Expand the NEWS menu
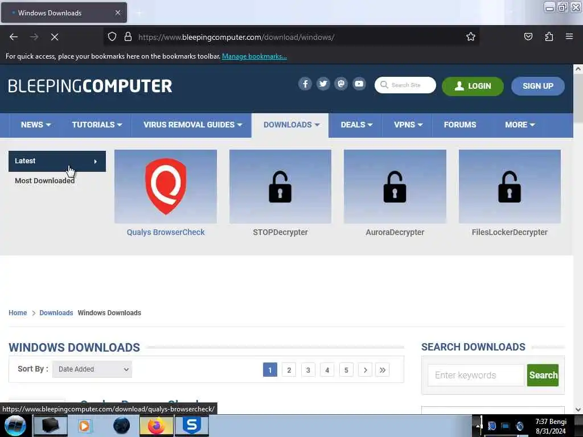 pyautogui.click(x=36, y=125)
